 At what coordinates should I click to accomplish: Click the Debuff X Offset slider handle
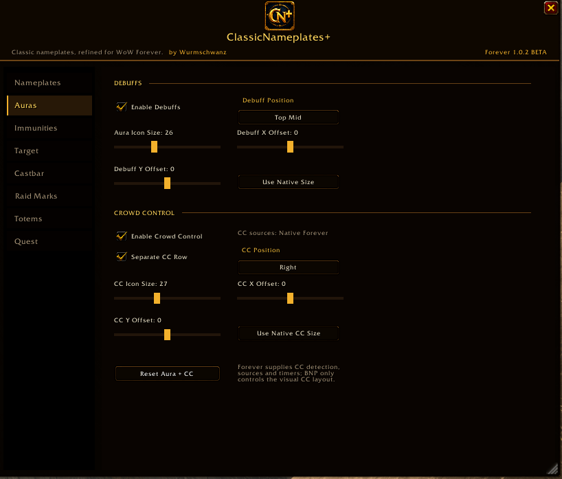click(x=291, y=146)
